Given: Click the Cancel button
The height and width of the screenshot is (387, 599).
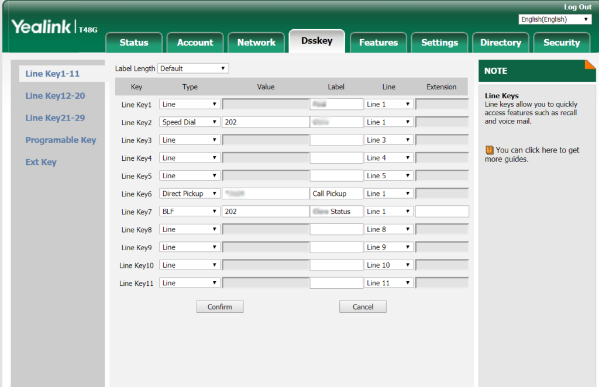Looking at the screenshot, I should tap(363, 307).
